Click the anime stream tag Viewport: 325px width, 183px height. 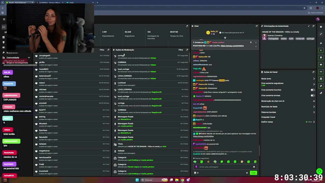pyautogui.click(x=284, y=39)
